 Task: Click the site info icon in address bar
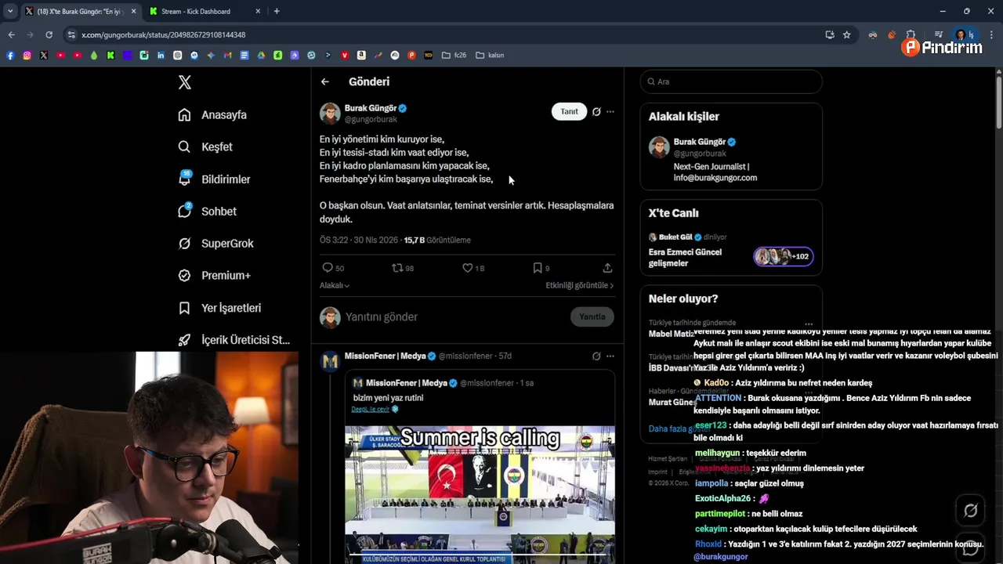[72, 34]
